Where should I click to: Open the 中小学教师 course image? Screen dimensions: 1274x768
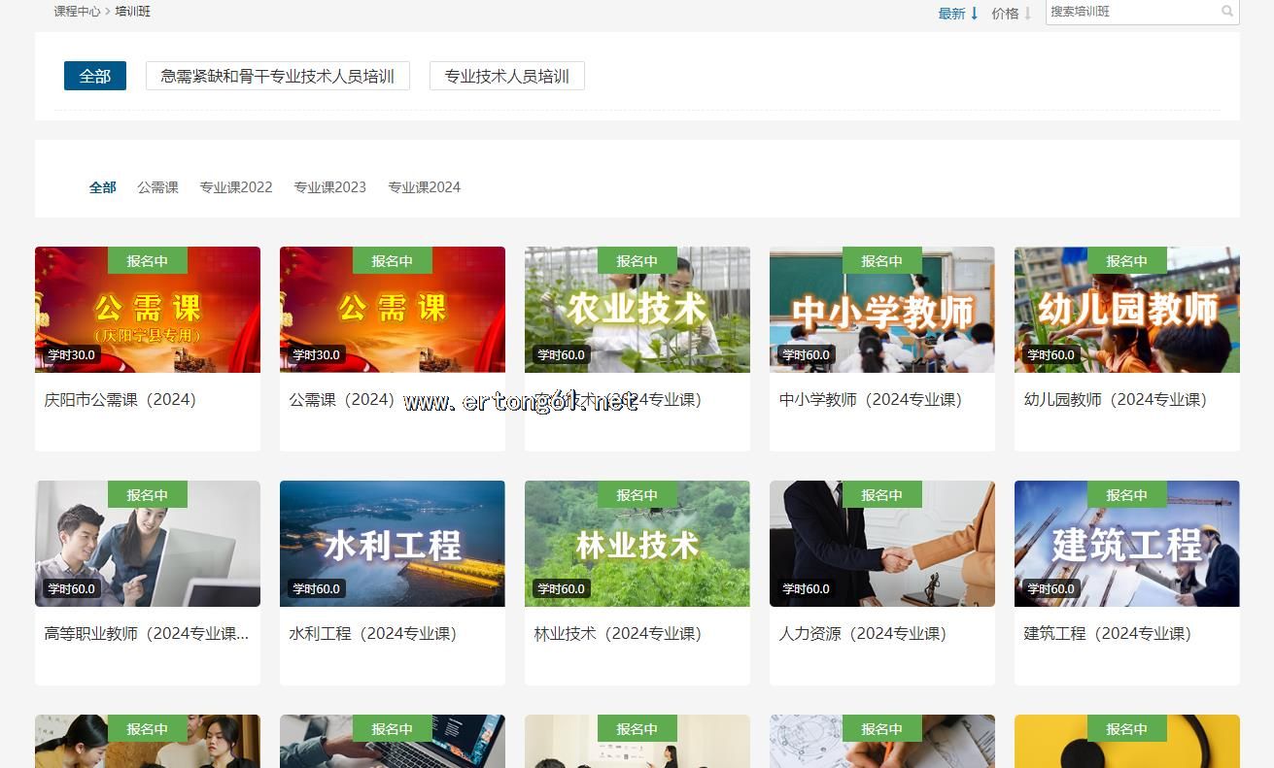pos(881,311)
